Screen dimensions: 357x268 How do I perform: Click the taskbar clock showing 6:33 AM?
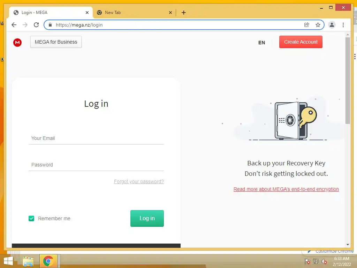click(342, 261)
